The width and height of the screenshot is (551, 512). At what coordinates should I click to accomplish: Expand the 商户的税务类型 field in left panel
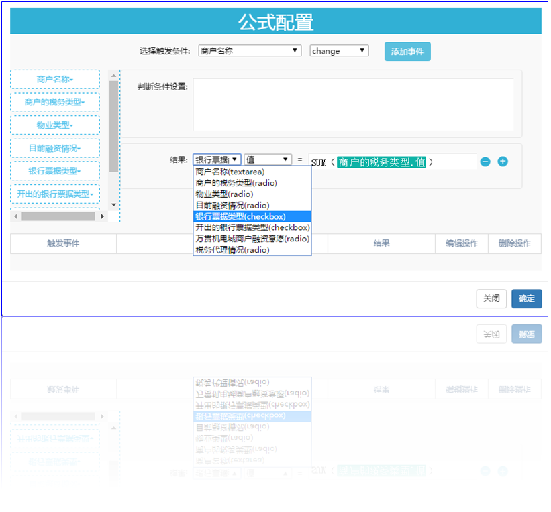[55, 102]
